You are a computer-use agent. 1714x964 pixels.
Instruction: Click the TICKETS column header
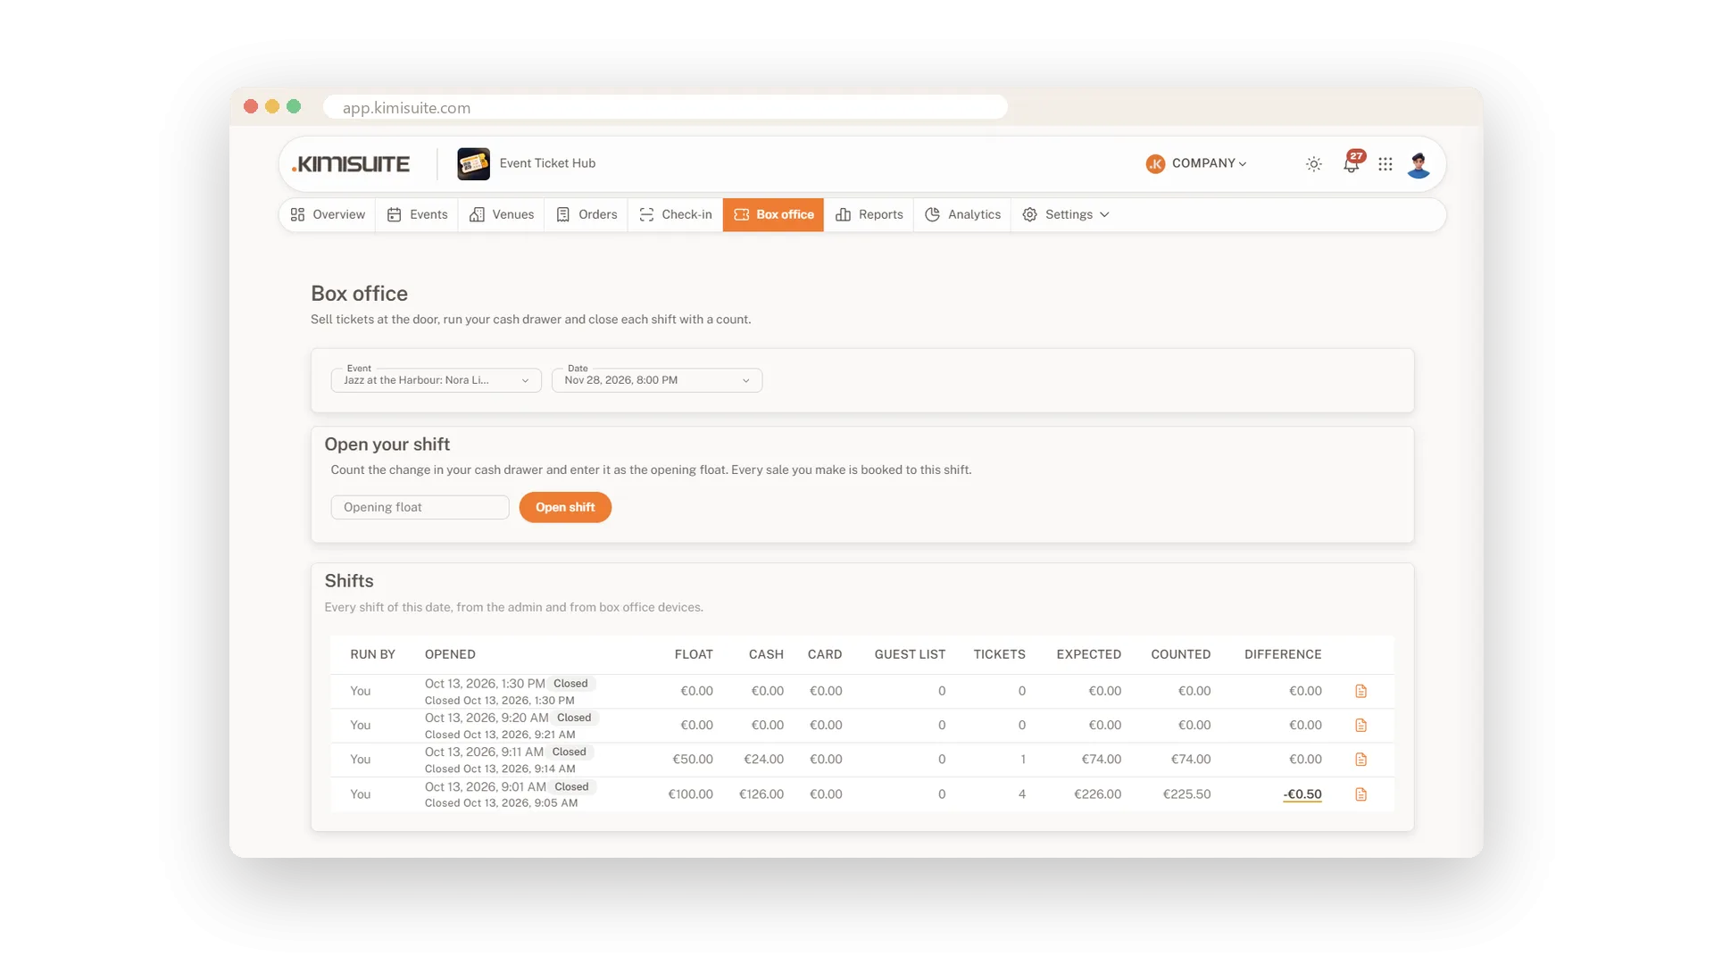click(999, 654)
